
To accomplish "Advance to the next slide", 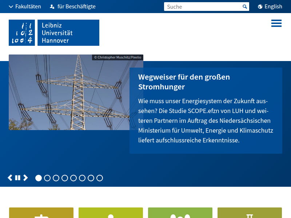I will point(25,178).
